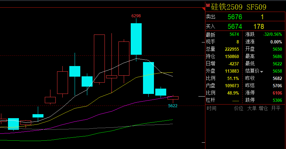Screen dimensions: 286x149
Task: Select the latest candlestick above 5622
Action: tap(173, 98)
